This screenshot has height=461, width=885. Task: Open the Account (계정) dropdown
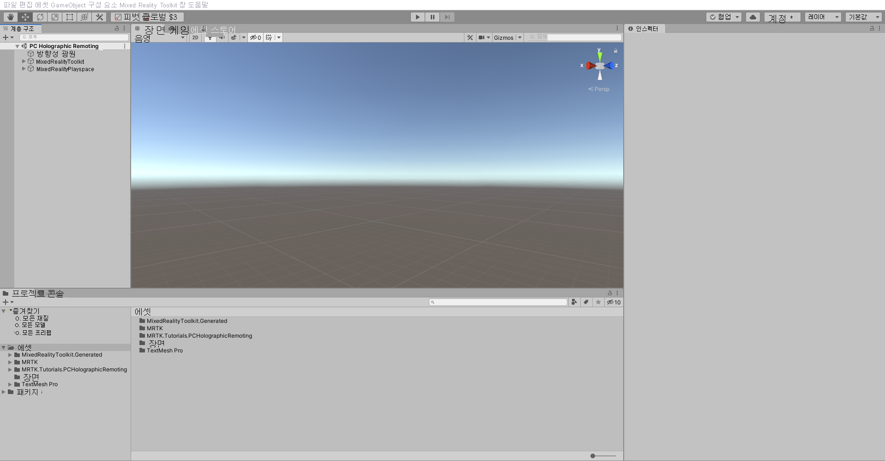782,17
